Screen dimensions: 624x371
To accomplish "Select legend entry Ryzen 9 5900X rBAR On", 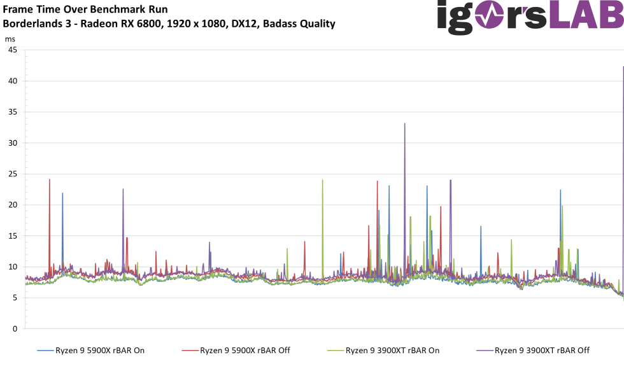I will (x=90, y=351).
